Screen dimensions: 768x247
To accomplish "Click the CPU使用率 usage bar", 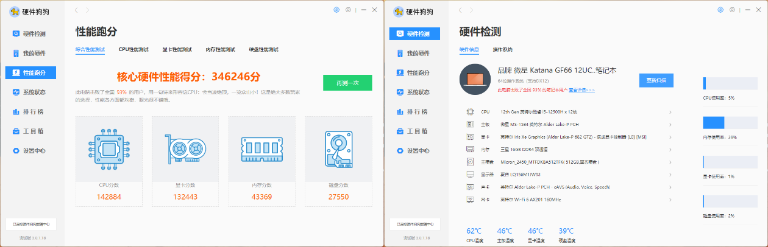I will (x=731, y=83).
